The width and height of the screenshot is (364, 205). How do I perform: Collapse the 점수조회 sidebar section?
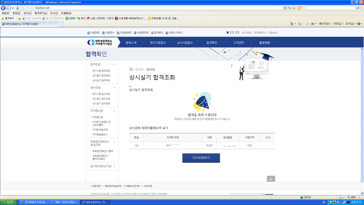[114, 88]
